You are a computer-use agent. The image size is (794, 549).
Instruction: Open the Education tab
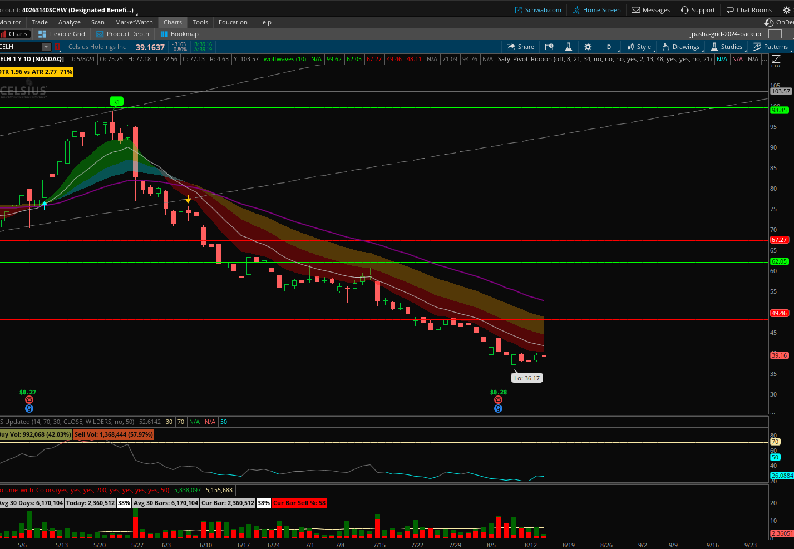(x=233, y=22)
